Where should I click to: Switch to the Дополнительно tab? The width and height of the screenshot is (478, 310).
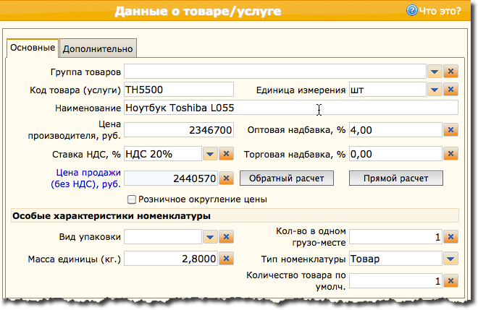(x=98, y=49)
